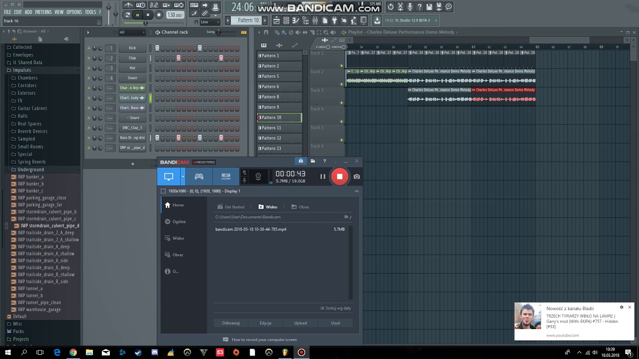Toggle playlist Track 1 mute LED
The image size is (639, 359).
tap(341, 66)
